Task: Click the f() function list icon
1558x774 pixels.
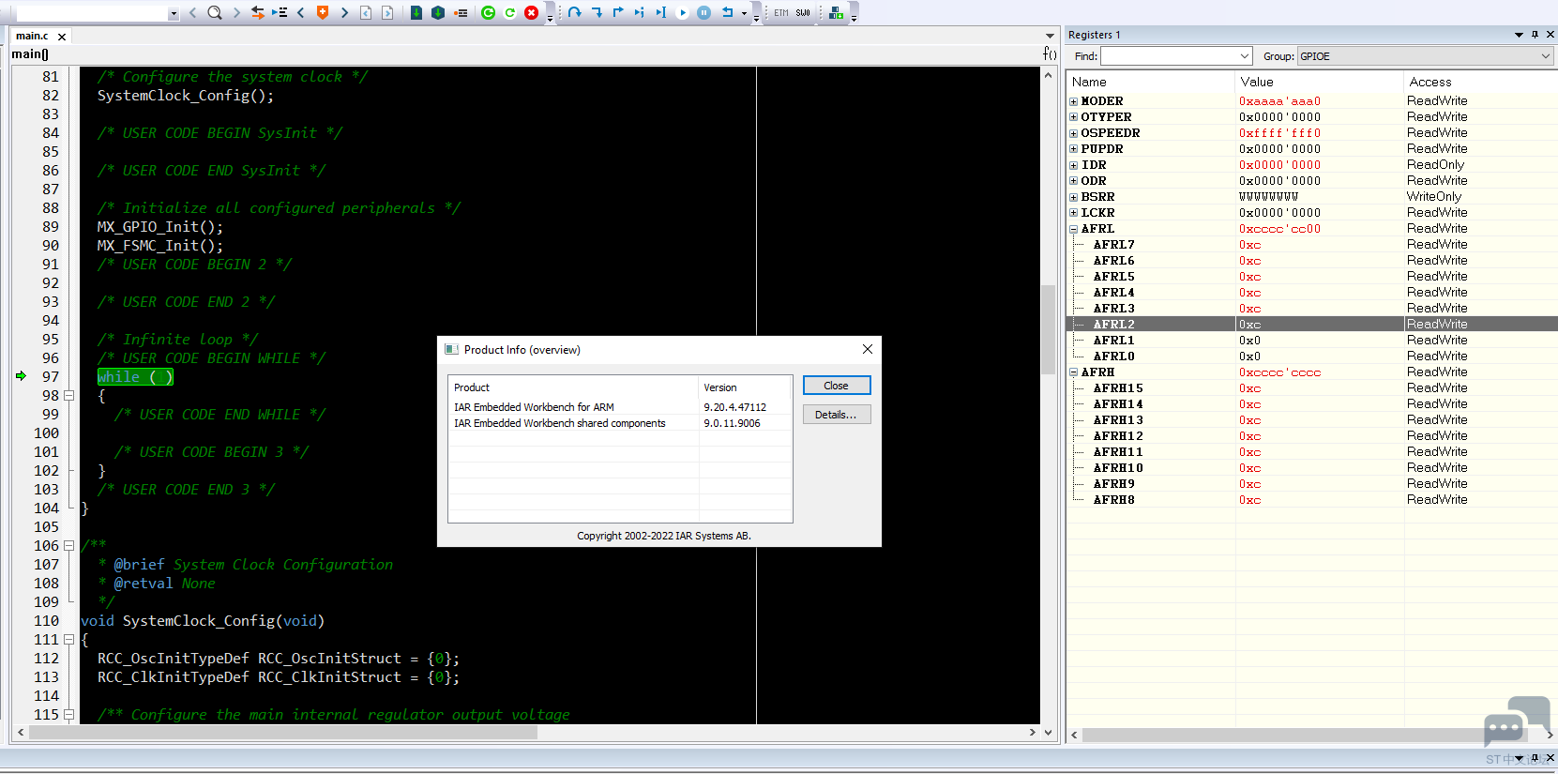Action: 1050,53
